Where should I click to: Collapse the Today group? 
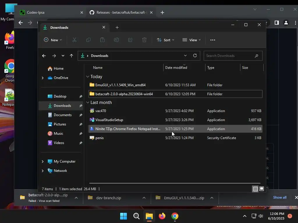pos(88,77)
